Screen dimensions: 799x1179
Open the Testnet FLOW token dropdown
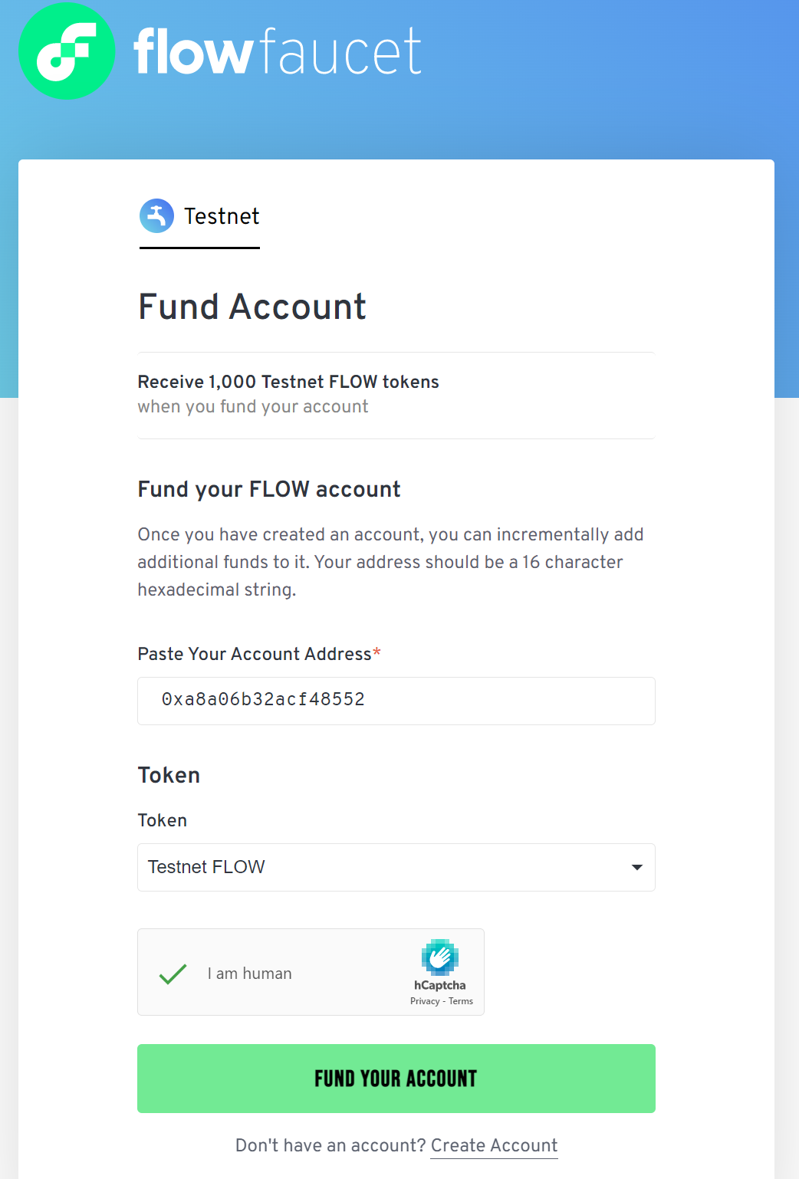click(x=383, y=867)
